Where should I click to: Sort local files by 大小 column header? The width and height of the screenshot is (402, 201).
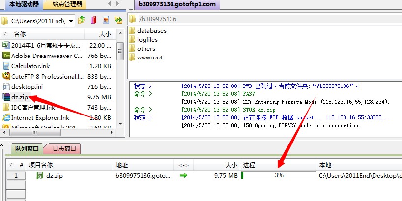(x=105, y=34)
